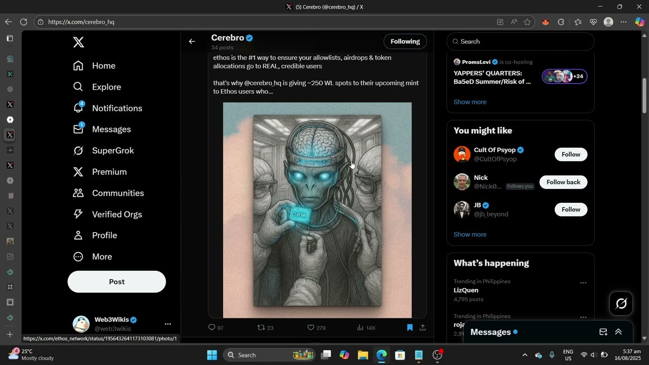The image size is (649, 365).
Task: Click the Web3Wikis profile avatar
Action: click(81, 324)
